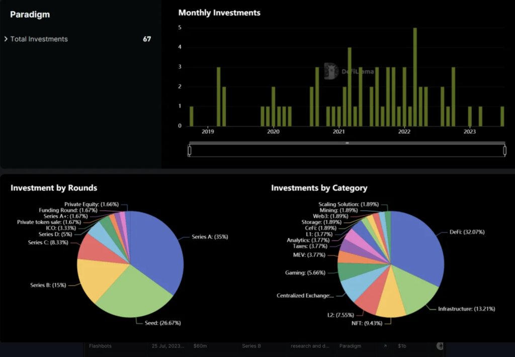This screenshot has width=515, height=357.
Task: Click the Flashbots name in the bottom row
Action: (100, 346)
